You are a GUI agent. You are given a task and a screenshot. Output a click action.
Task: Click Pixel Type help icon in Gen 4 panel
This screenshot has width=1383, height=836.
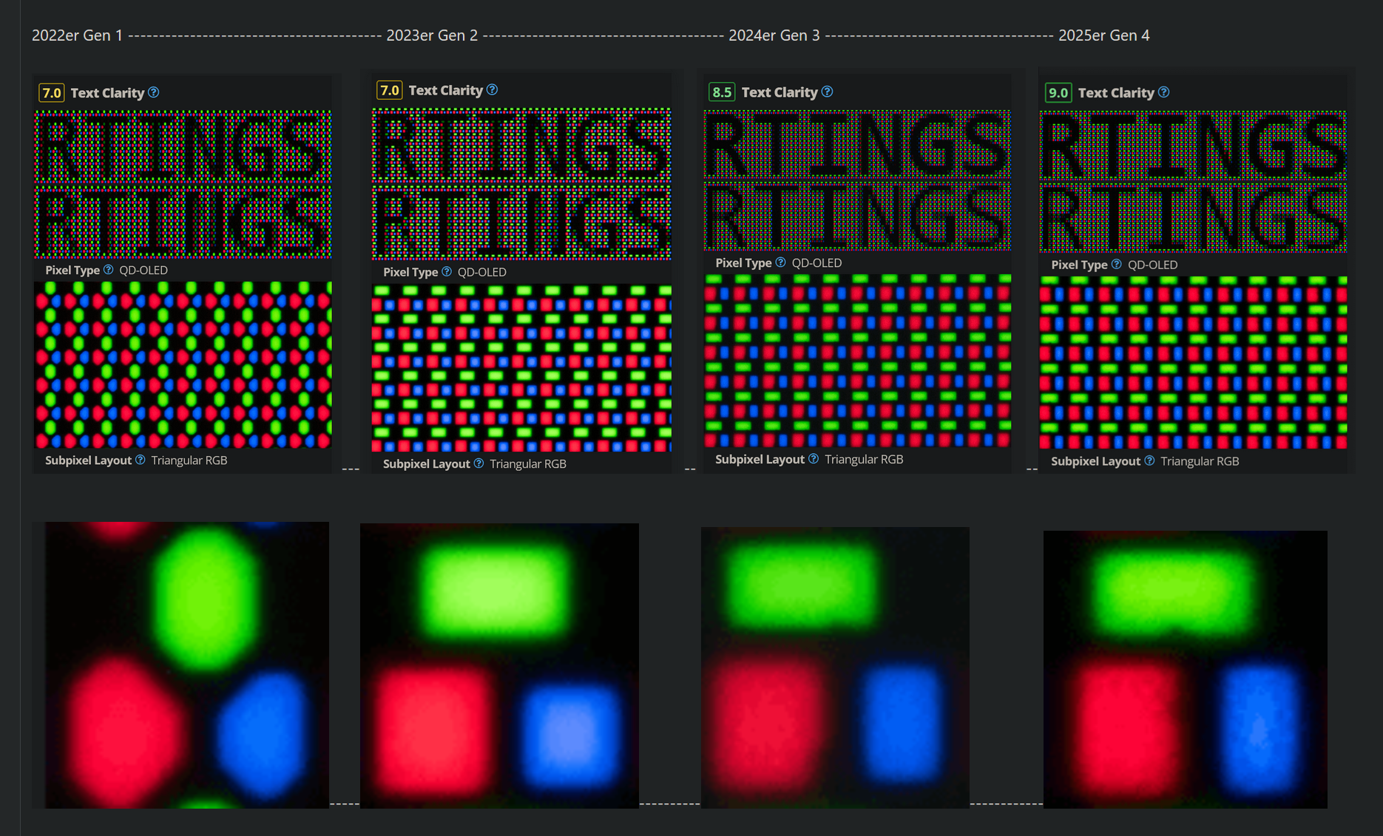pos(1117,265)
